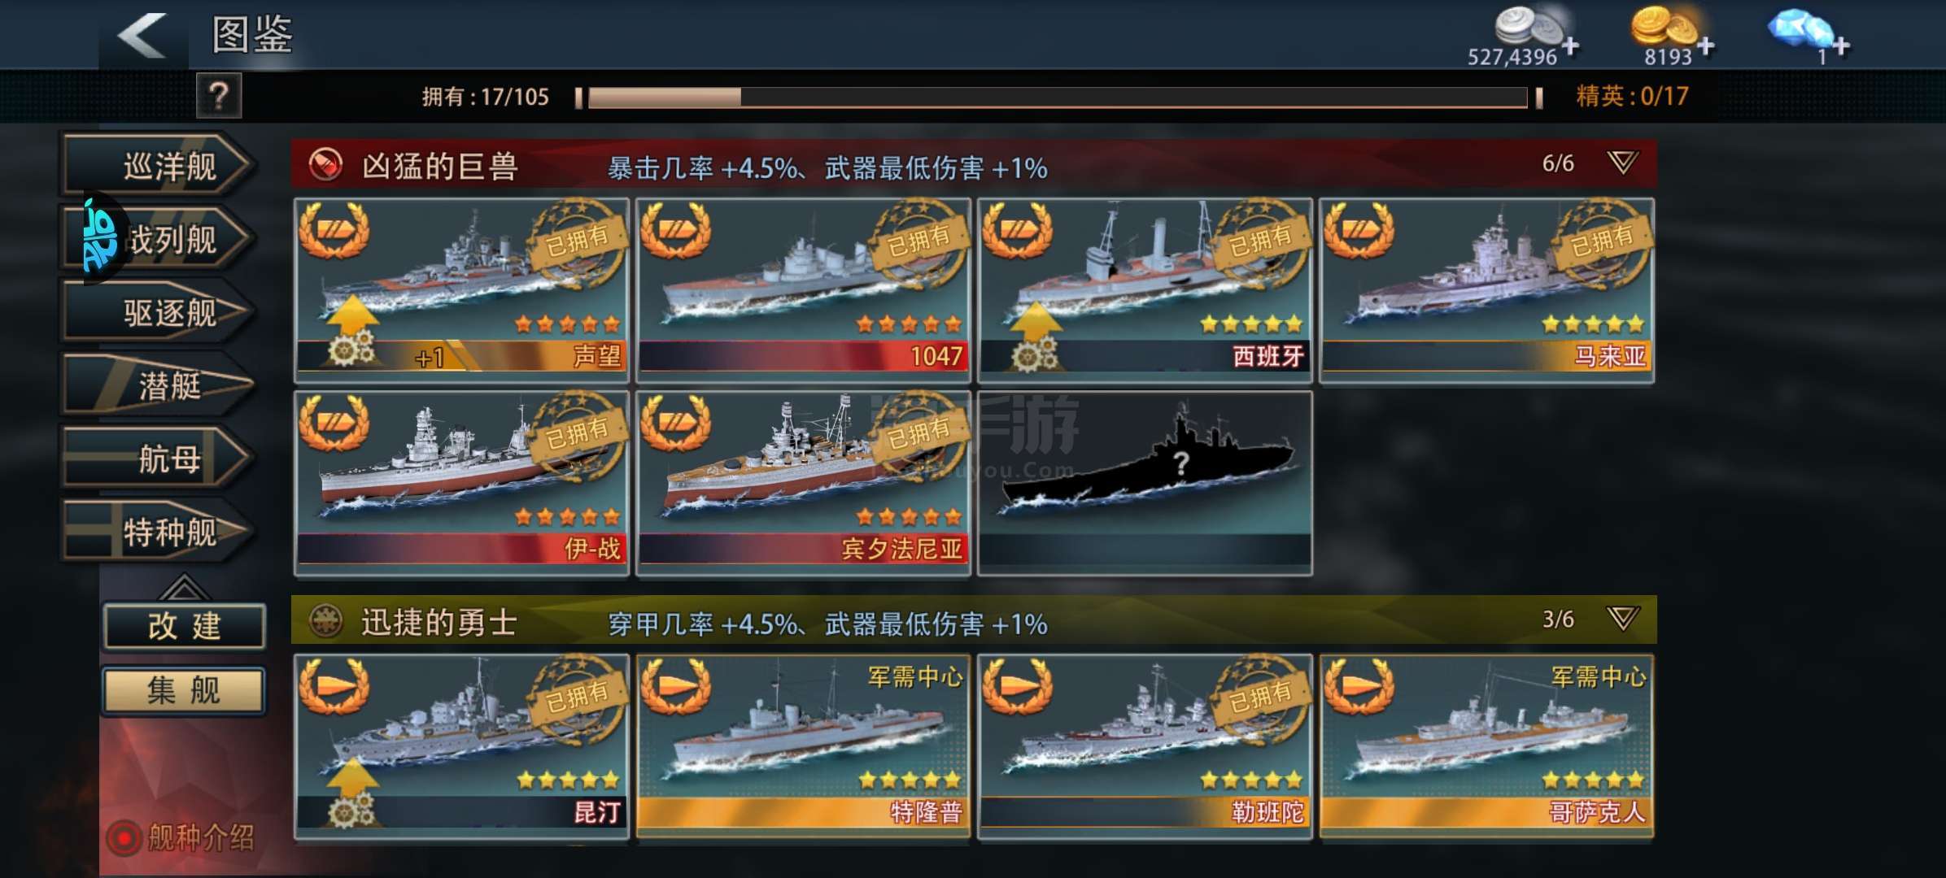The height and width of the screenshot is (878, 1946).
Task: Open the 潜艇 category
Action: point(159,385)
